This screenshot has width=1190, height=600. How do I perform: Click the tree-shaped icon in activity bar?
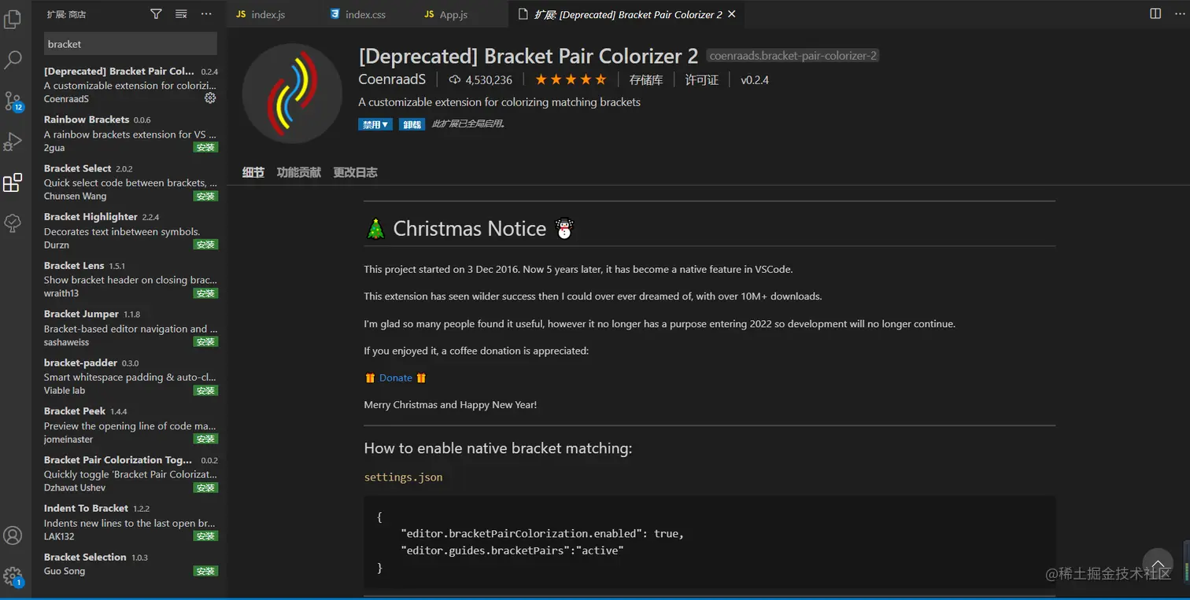click(13, 223)
